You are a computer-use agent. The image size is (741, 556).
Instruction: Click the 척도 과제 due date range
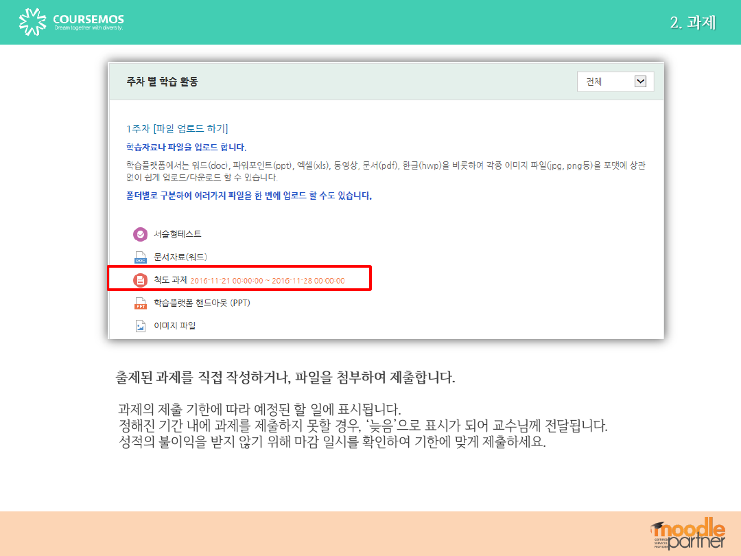point(268,281)
